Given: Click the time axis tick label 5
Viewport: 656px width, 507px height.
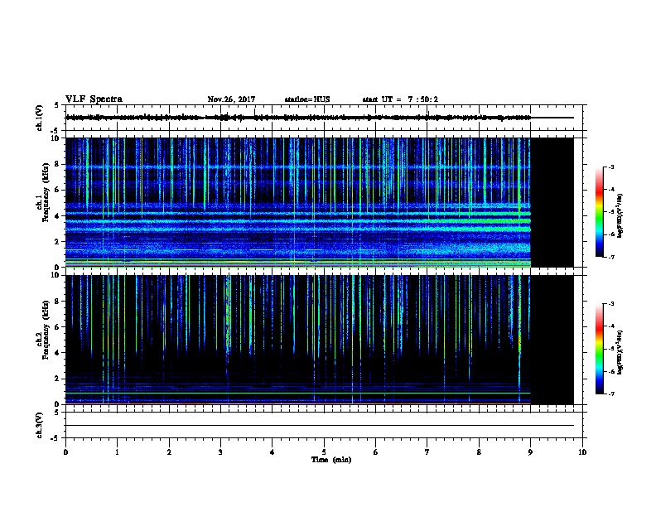Looking at the screenshot, I should [x=324, y=452].
